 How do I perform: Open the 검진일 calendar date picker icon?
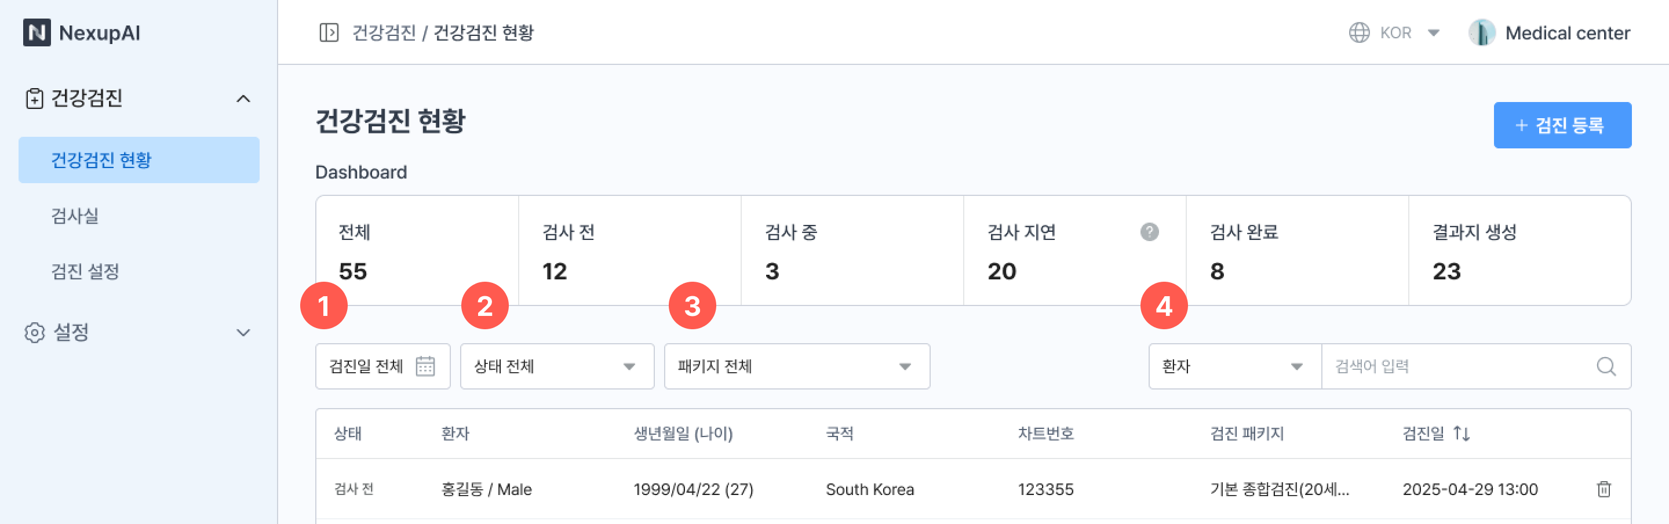pos(425,366)
